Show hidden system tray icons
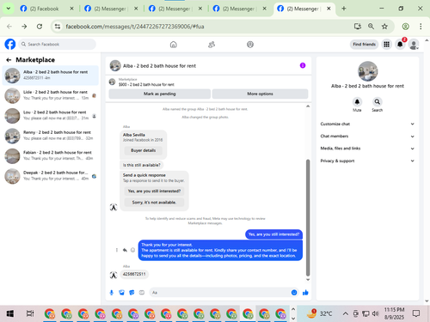The width and height of the screenshot is (430, 322). (346, 313)
